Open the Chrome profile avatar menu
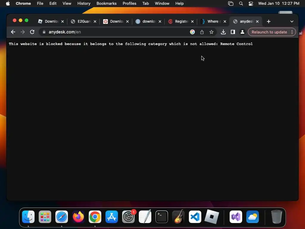Screen dimensions: 305x229 tap(242, 32)
